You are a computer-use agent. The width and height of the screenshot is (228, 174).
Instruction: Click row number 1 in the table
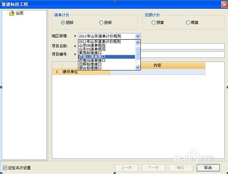point(57,72)
